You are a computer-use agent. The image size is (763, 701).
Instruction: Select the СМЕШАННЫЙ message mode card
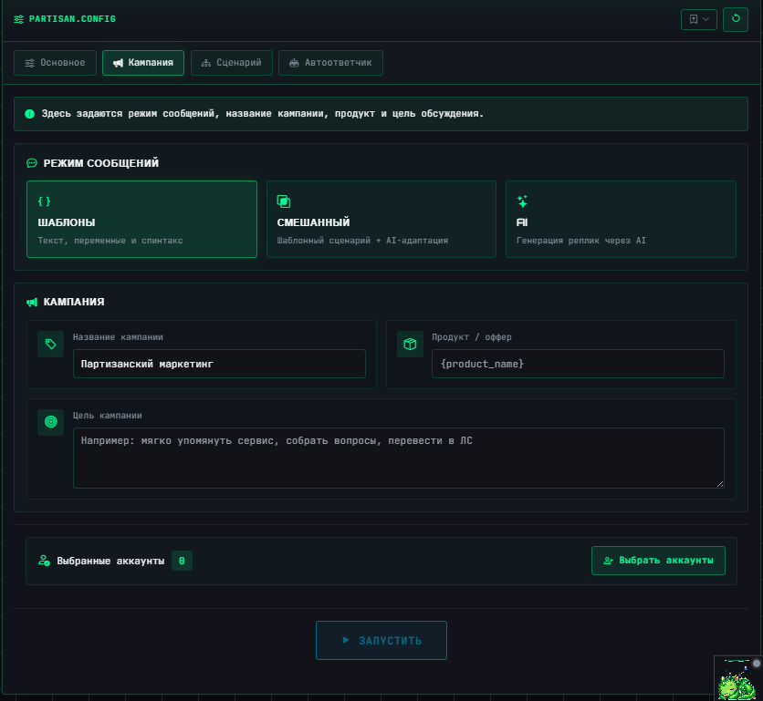pos(381,220)
